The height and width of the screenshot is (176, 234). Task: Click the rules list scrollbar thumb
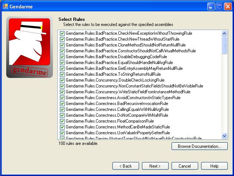point(224,45)
